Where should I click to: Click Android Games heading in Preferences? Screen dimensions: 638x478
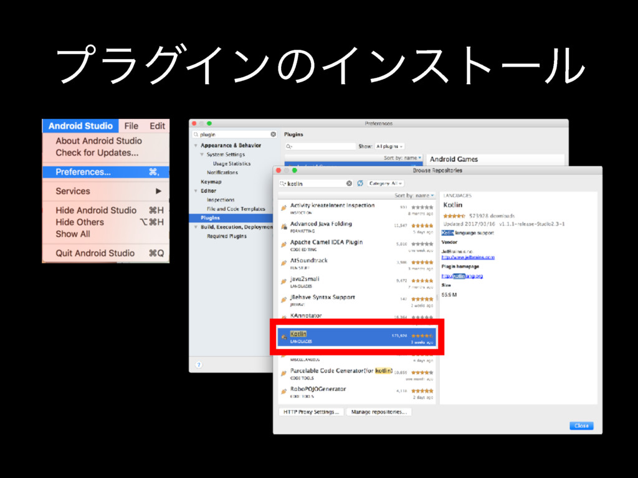point(454,159)
